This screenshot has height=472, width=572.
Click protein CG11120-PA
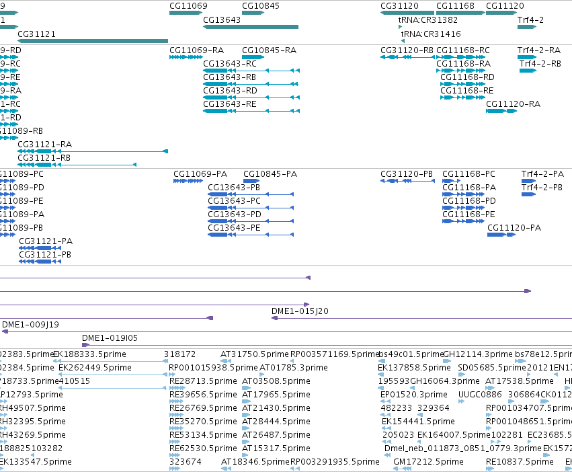[514, 228]
